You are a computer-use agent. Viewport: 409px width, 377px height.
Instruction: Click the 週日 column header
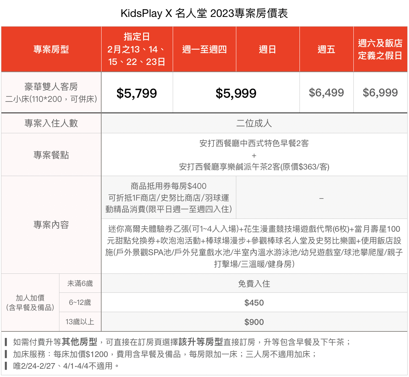pyautogui.click(x=268, y=49)
